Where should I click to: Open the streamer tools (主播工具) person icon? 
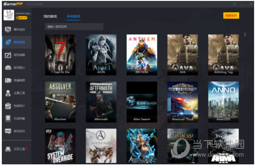coord(8,93)
